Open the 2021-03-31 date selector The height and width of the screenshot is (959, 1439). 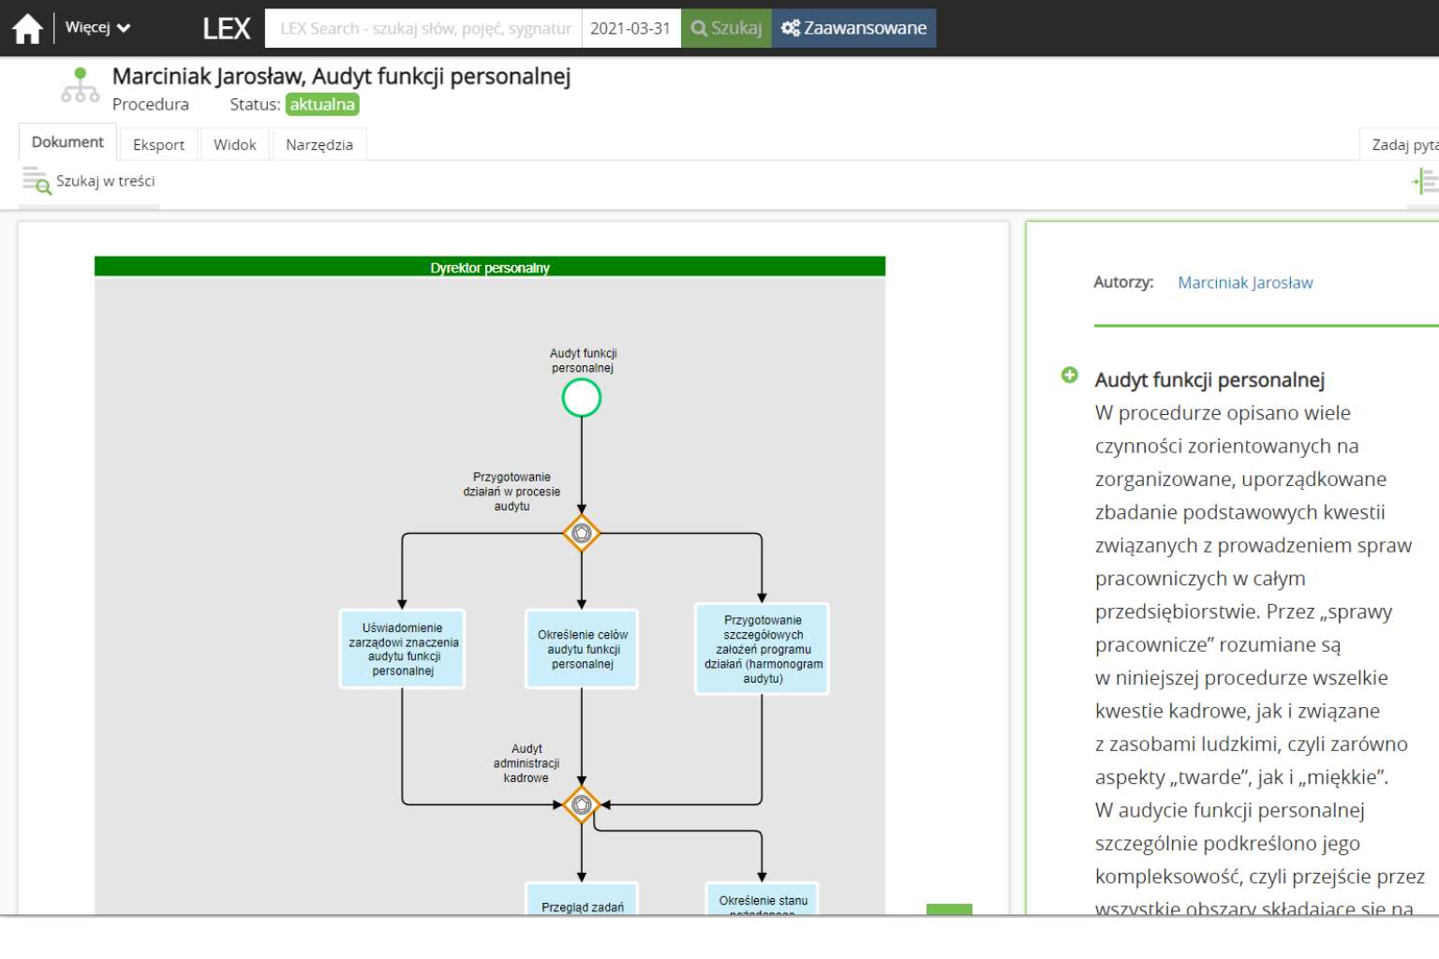point(630,29)
